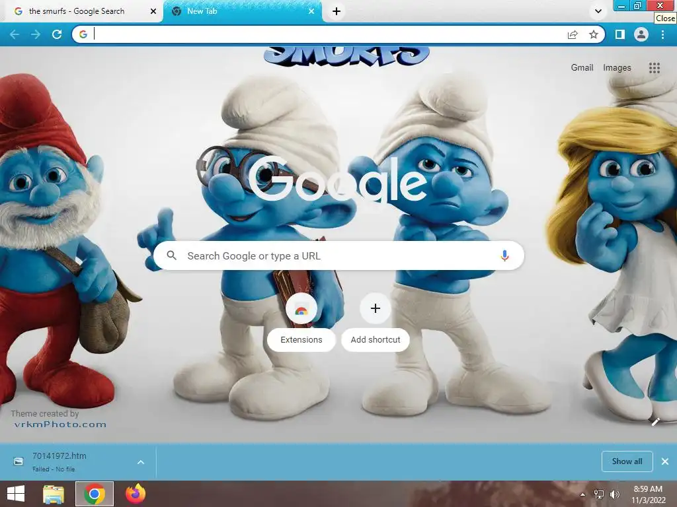Viewport: 677px width, 507px height.
Task: Expand the tab search dropdown arrow
Action: pos(598,11)
